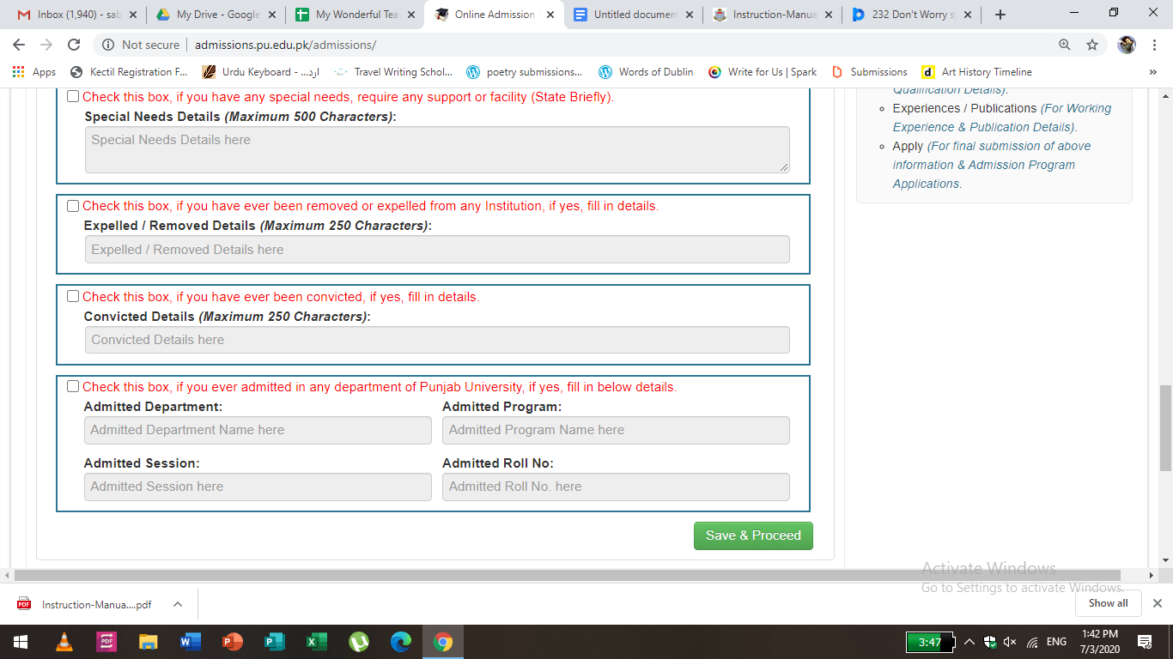Open a new browser tab
1173x659 pixels.
click(x=1000, y=15)
